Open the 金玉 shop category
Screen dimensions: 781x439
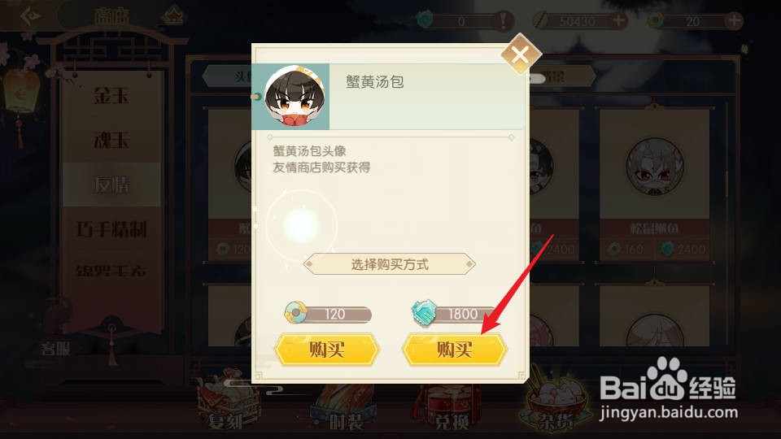111,96
